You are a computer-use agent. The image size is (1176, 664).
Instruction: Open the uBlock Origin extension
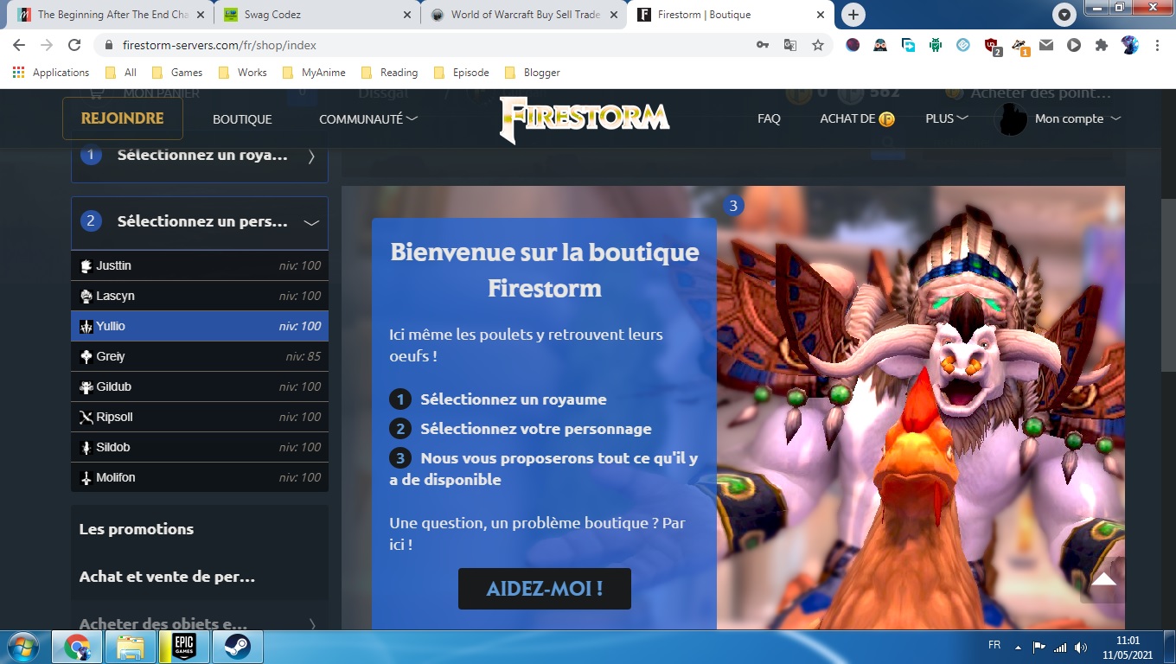tap(992, 46)
